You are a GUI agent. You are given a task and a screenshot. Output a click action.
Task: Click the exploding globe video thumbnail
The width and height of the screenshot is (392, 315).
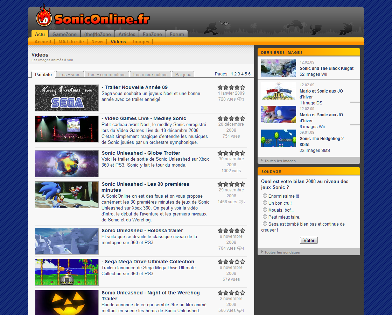tap(67, 163)
